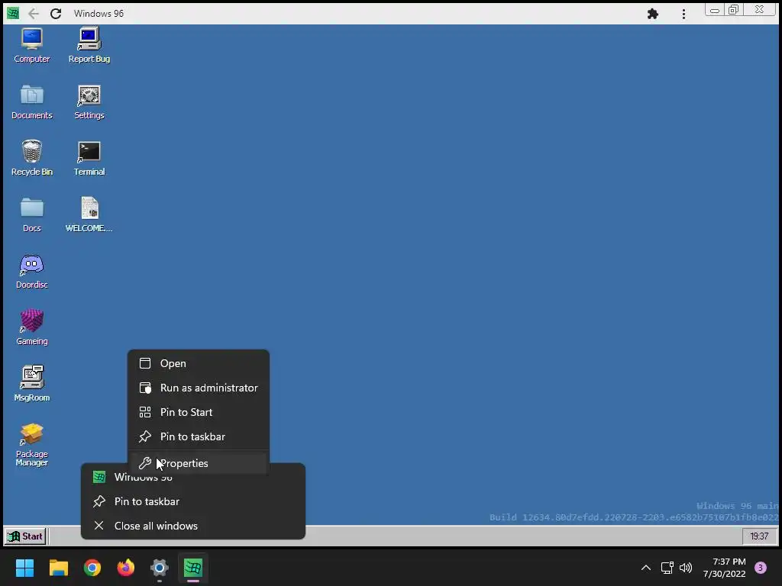Select the Recycle Bin icon
The height and width of the screenshot is (586, 782).
coord(32,159)
